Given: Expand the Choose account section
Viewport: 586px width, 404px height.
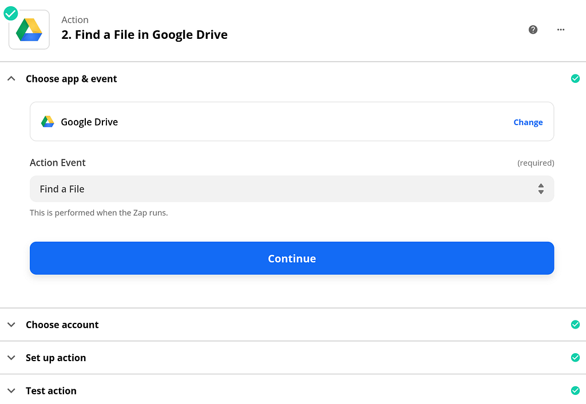Looking at the screenshot, I should [x=11, y=325].
